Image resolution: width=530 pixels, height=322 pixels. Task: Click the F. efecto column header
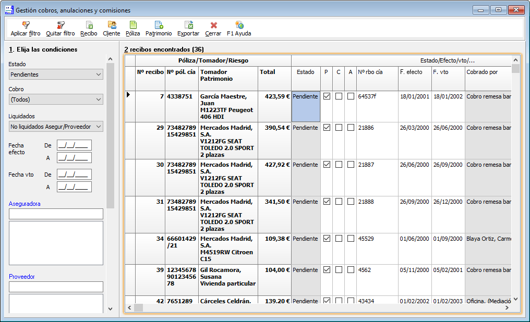(415, 79)
